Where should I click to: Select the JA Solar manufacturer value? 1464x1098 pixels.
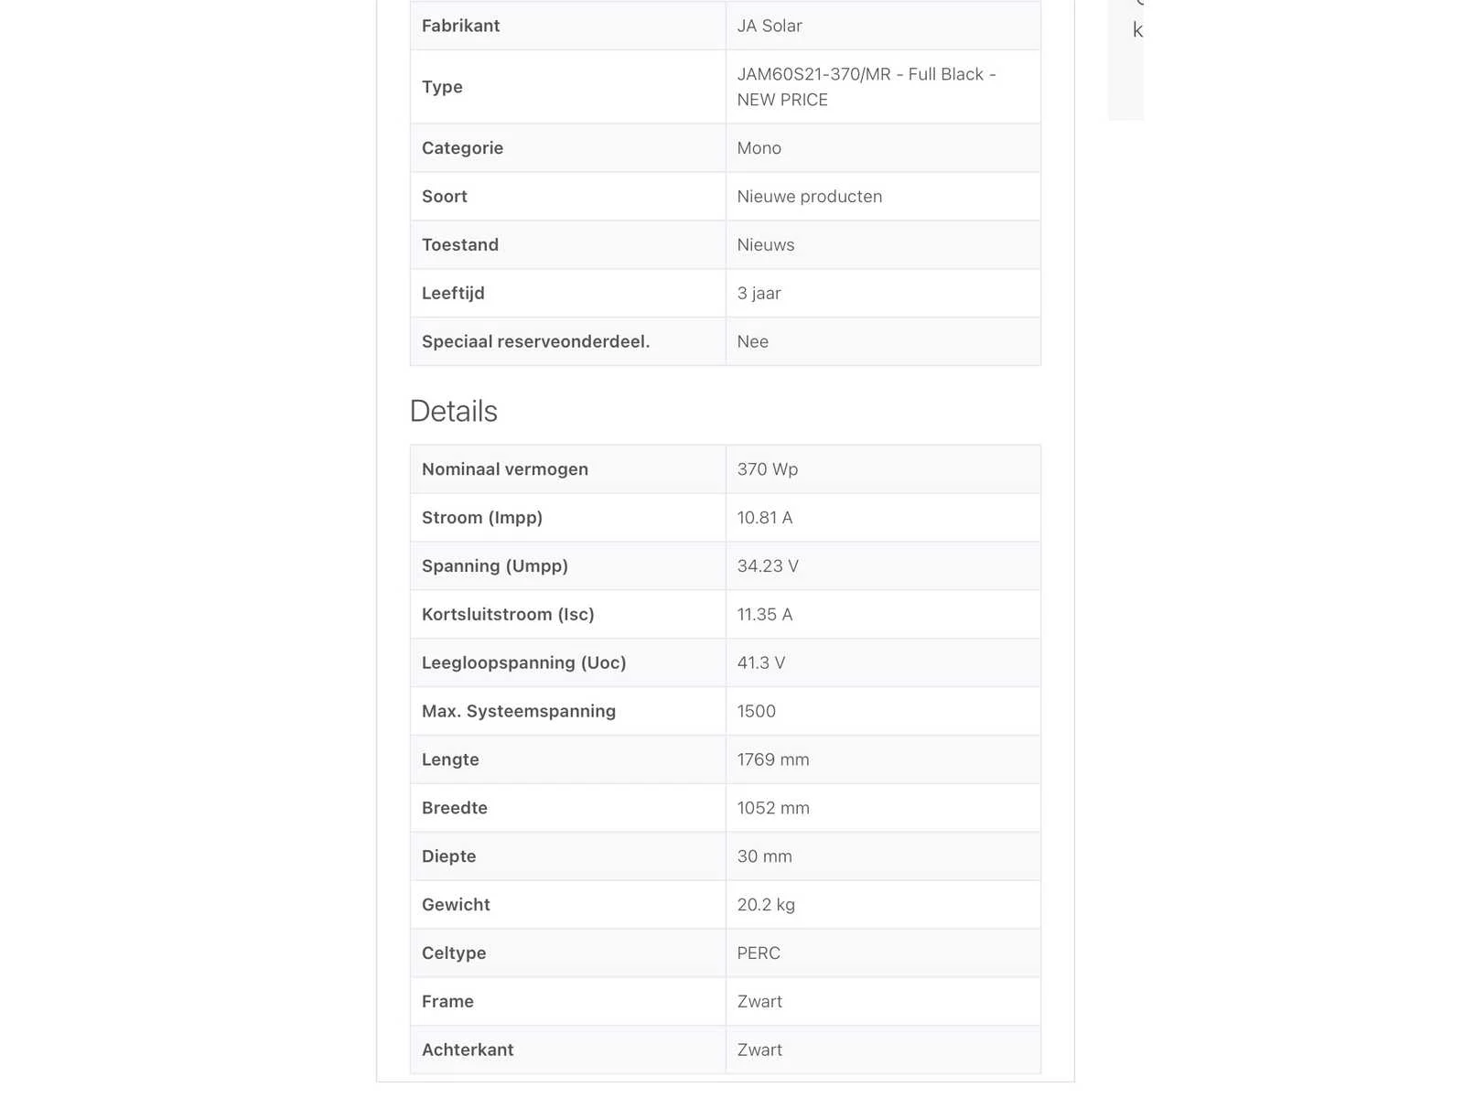[770, 26]
